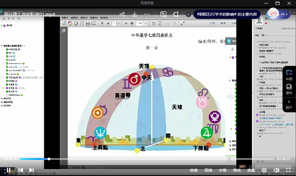296x176 pixels.
Task: Dismiss the AI suggestion bubble with X
Action: pos(188,14)
